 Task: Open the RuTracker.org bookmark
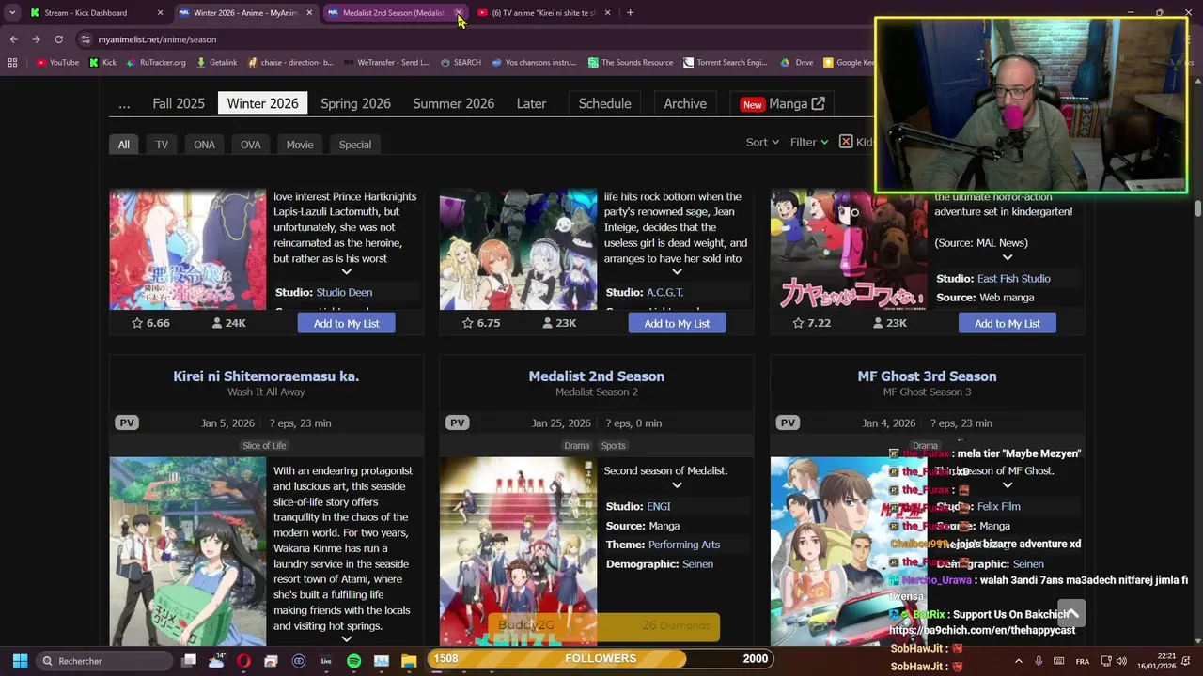coord(155,63)
